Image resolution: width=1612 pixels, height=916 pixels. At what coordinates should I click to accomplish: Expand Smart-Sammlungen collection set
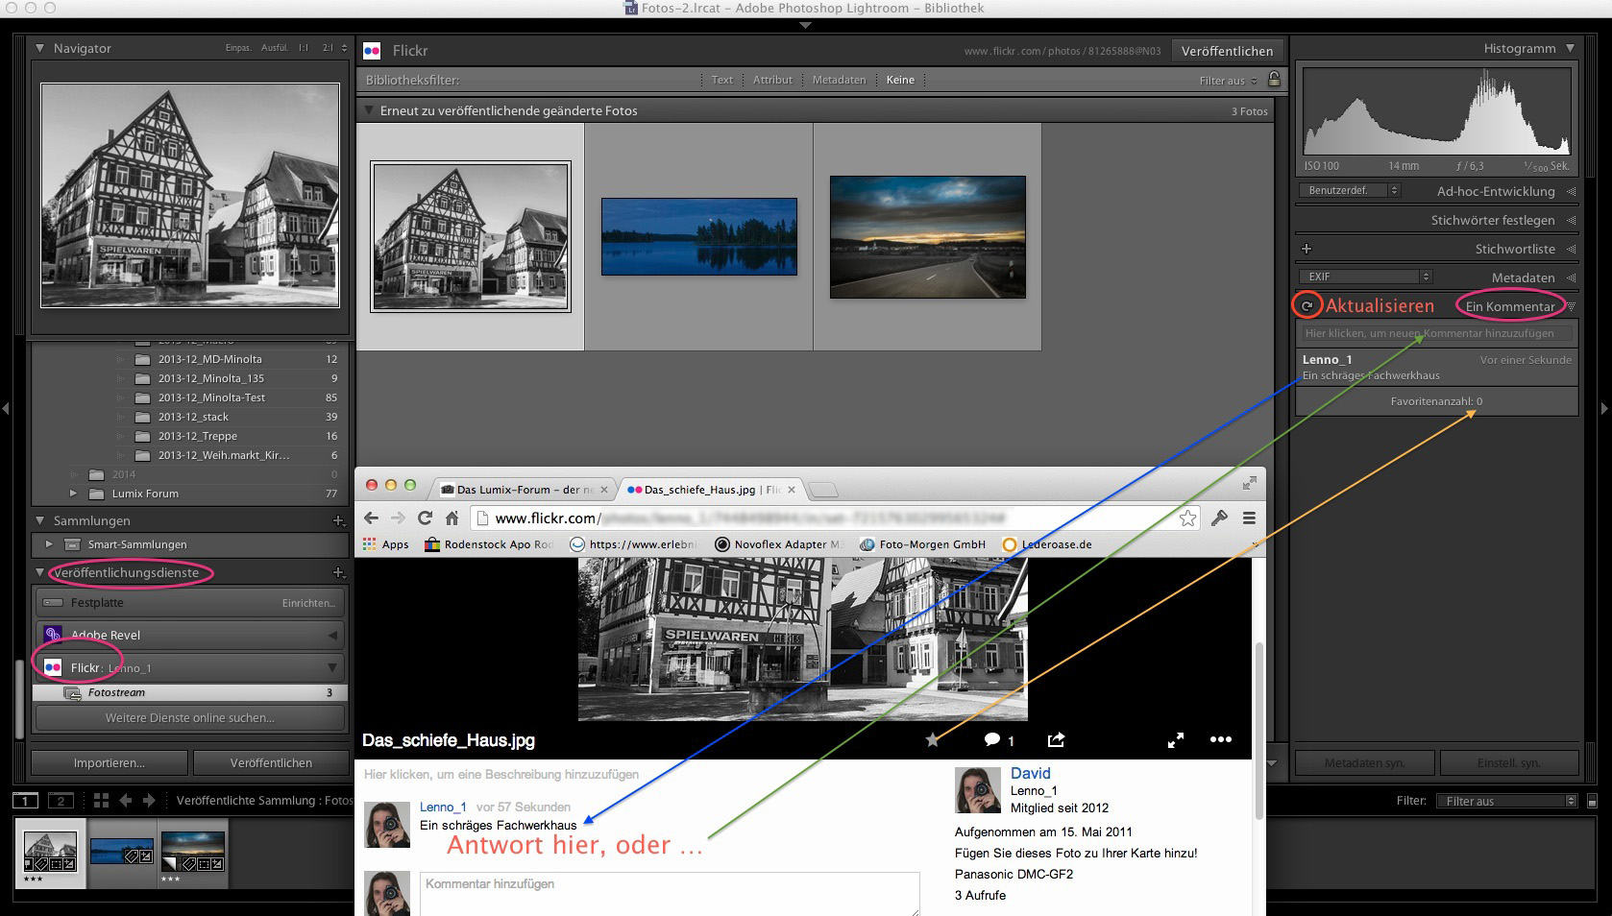pyautogui.click(x=49, y=544)
